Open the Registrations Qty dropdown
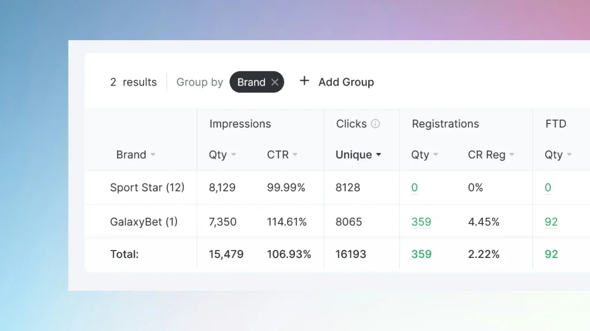 437,155
